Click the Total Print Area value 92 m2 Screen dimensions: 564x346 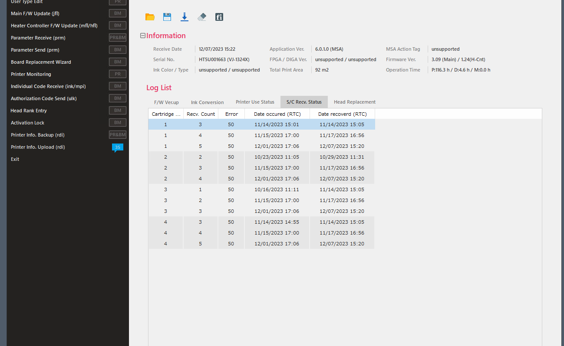[x=322, y=70]
